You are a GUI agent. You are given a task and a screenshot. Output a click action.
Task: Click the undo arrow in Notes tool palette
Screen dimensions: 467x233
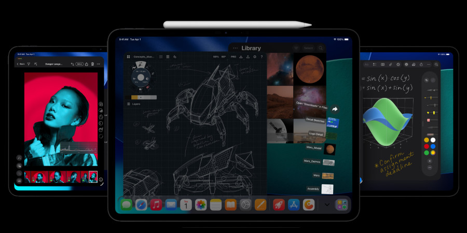[x=426, y=80]
